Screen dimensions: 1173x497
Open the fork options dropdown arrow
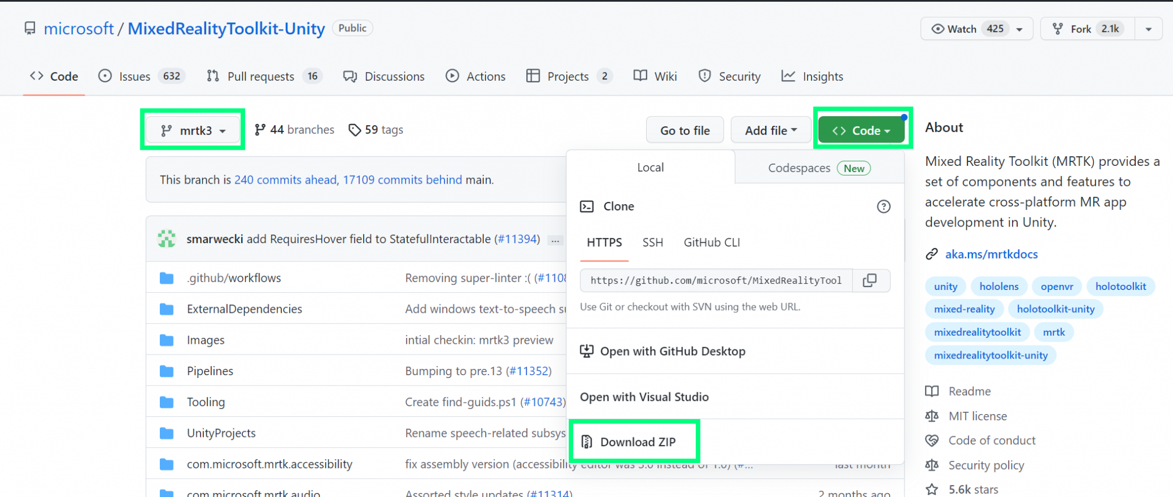[x=1148, y=29]
